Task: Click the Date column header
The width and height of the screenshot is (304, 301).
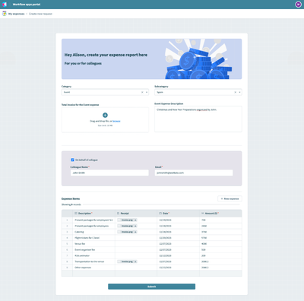Action: 179,214
